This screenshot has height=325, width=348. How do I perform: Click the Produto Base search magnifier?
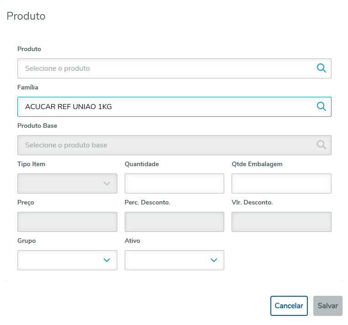322,145
